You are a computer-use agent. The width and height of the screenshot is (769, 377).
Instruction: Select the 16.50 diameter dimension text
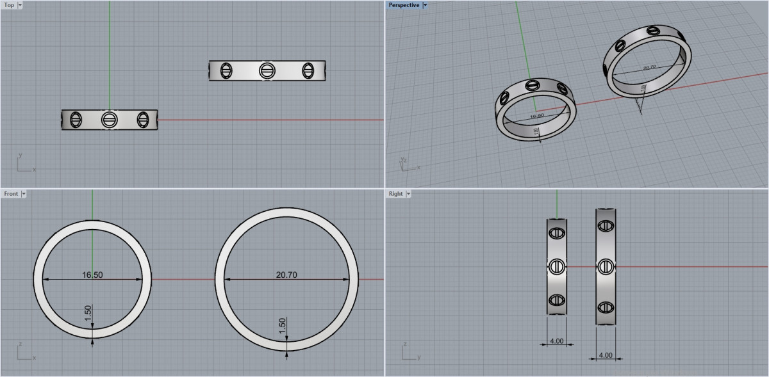click(x=92, y=275)
